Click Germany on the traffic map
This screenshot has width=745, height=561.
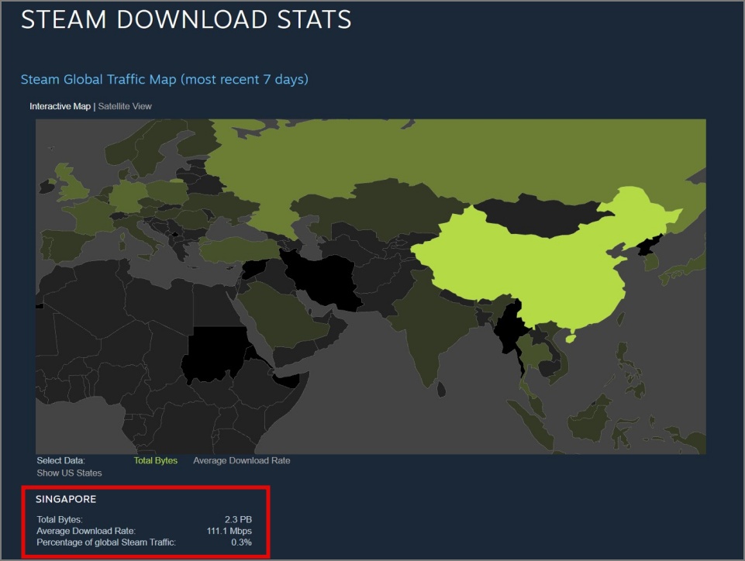(x=127, y=196)
